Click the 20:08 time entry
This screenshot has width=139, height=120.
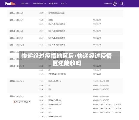pos(41,13)
